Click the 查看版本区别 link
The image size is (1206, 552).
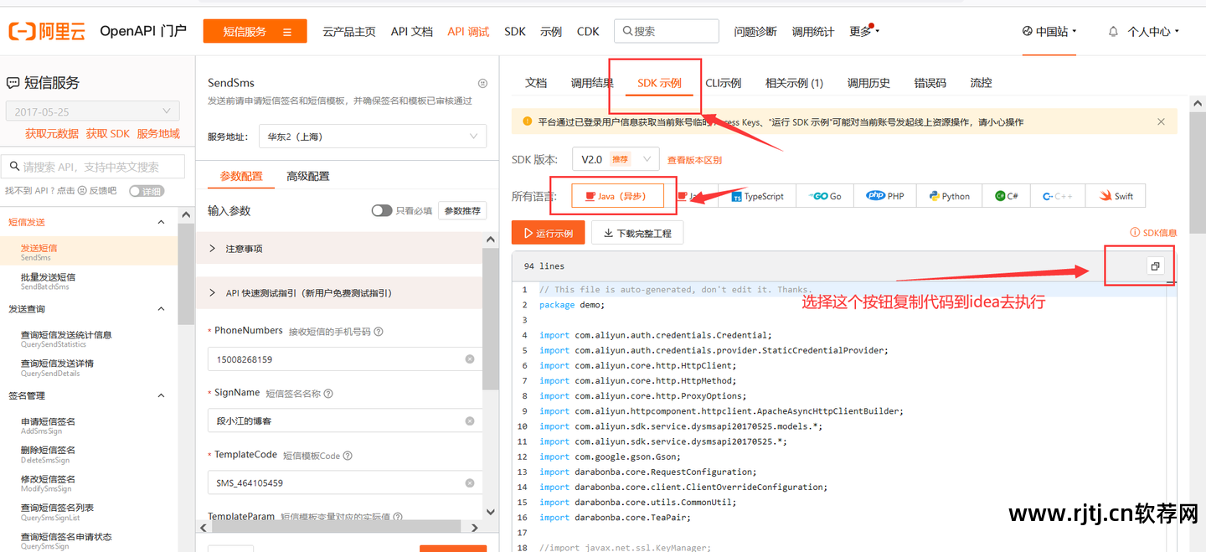[x=694, y=160]
